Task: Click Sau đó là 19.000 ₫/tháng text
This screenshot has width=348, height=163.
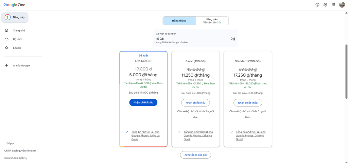Action: (x=143, y=93)
